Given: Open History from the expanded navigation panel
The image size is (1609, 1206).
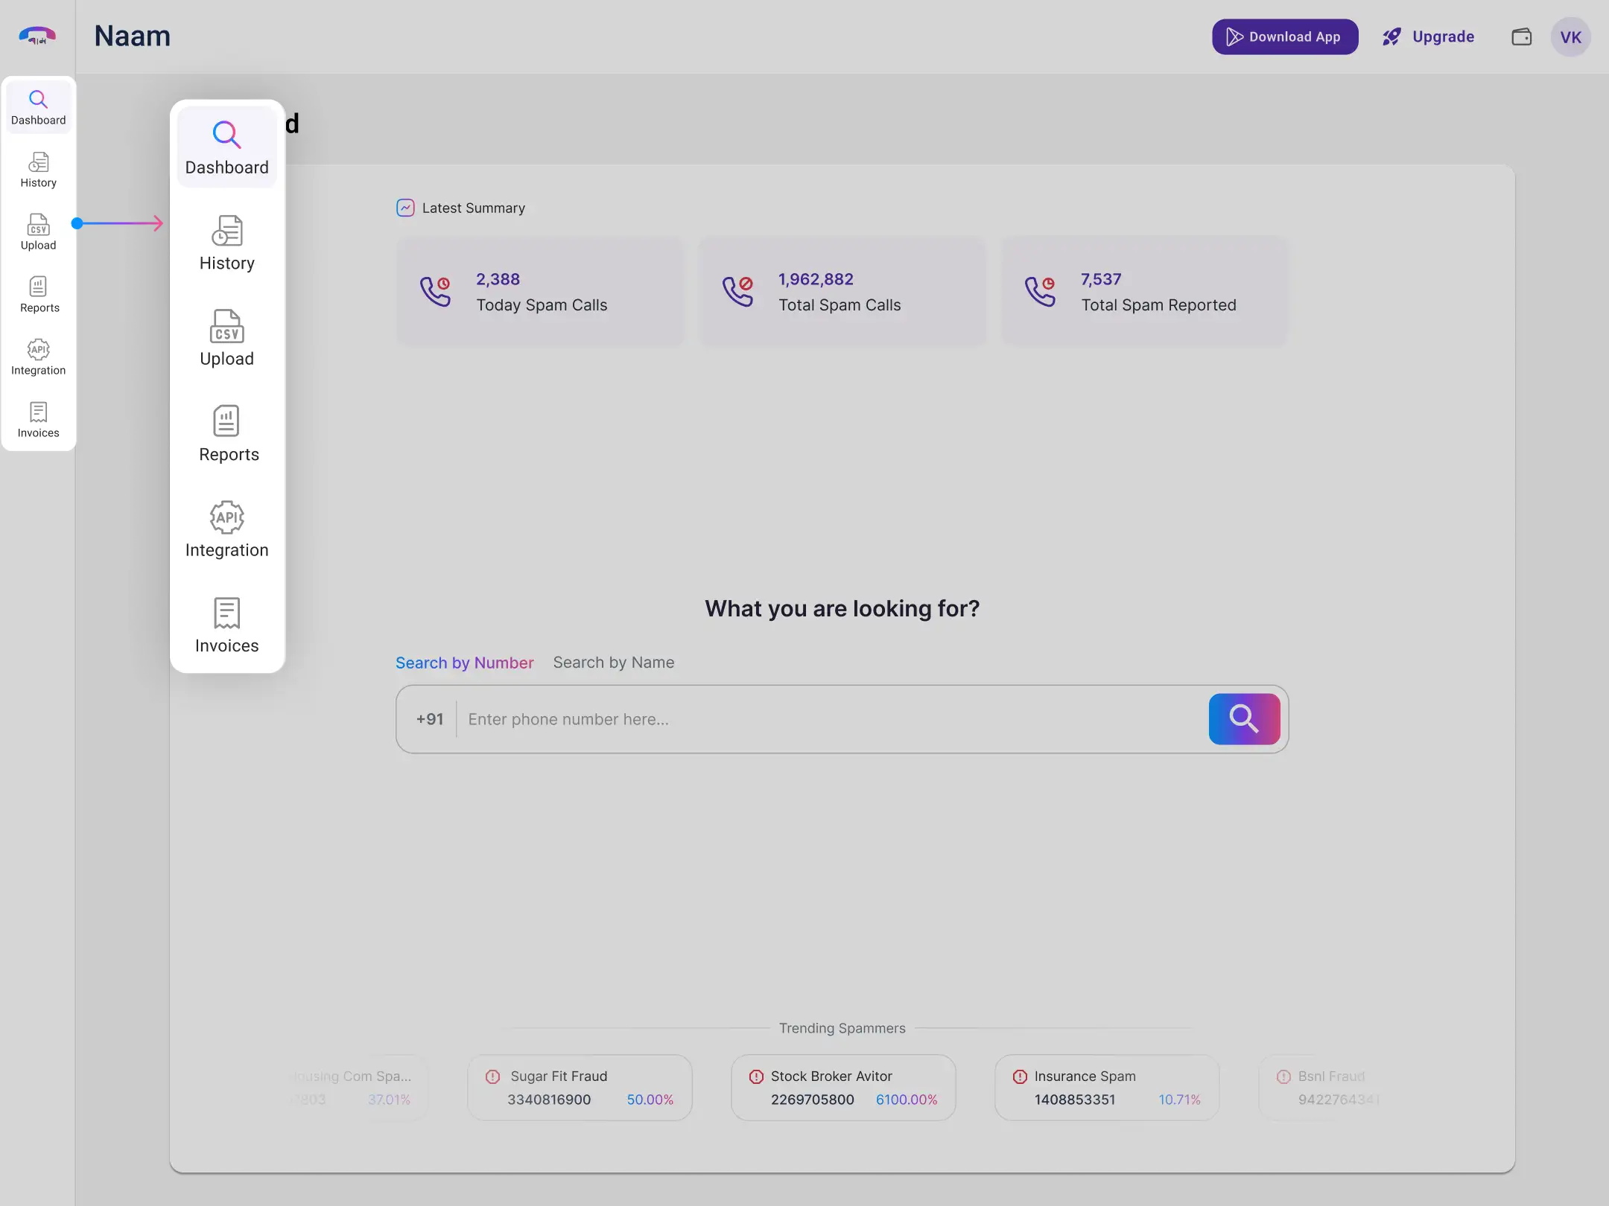Looking at the screenshot, I should point(226,244).
